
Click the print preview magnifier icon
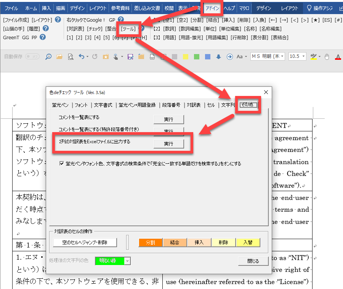pyautogui.click(x=70, y=57)
